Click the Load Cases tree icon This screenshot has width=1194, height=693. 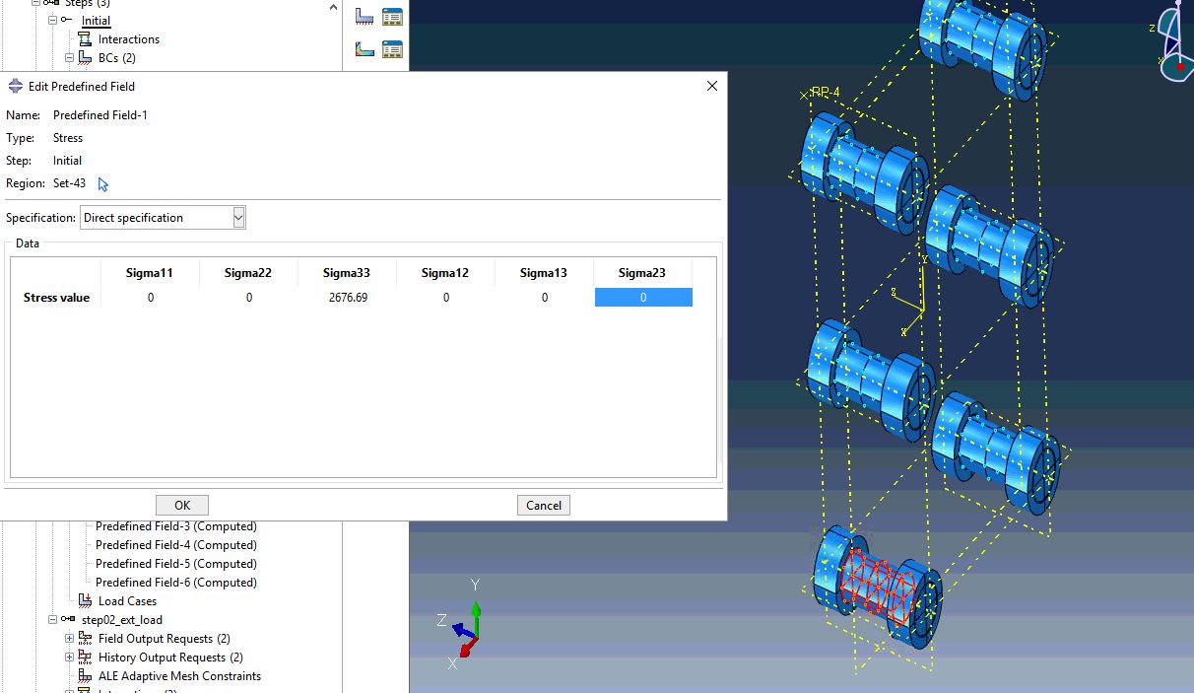point(85,601)
